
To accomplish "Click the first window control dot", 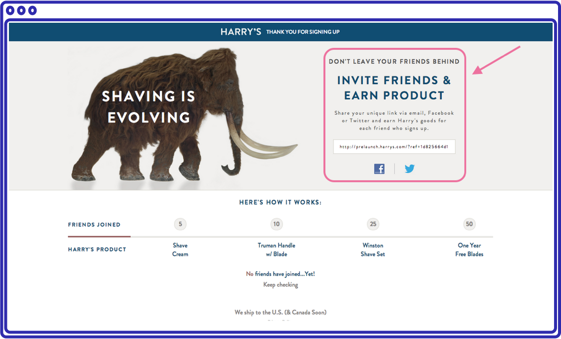I will (10, 10).
